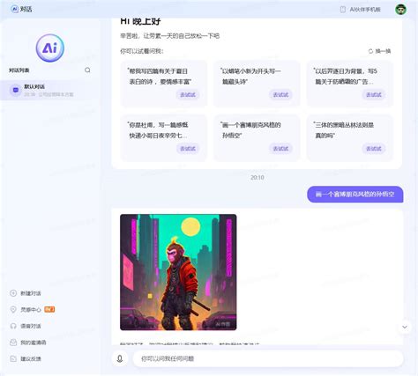Click the 20:10 timestamp
The height and width of the screenshot is (376, 418).
[x=258, y=177]
